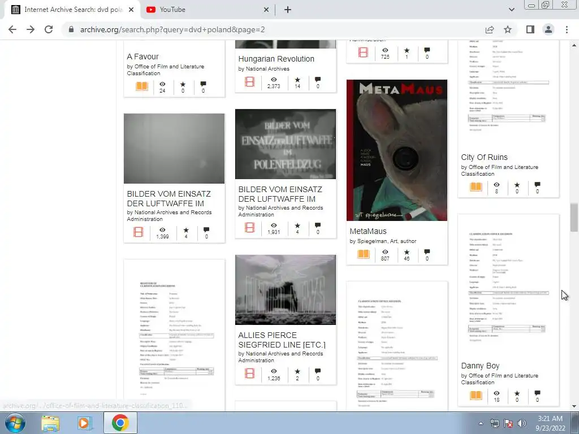Open the blank gray BILDER VOM EINSATZ thumbnail
The image size is (579, 434).
(x=174, y=149)
